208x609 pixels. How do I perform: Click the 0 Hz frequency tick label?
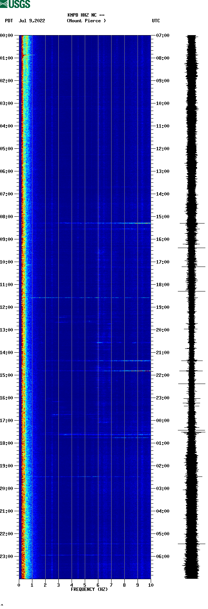(x=19, y=585)
